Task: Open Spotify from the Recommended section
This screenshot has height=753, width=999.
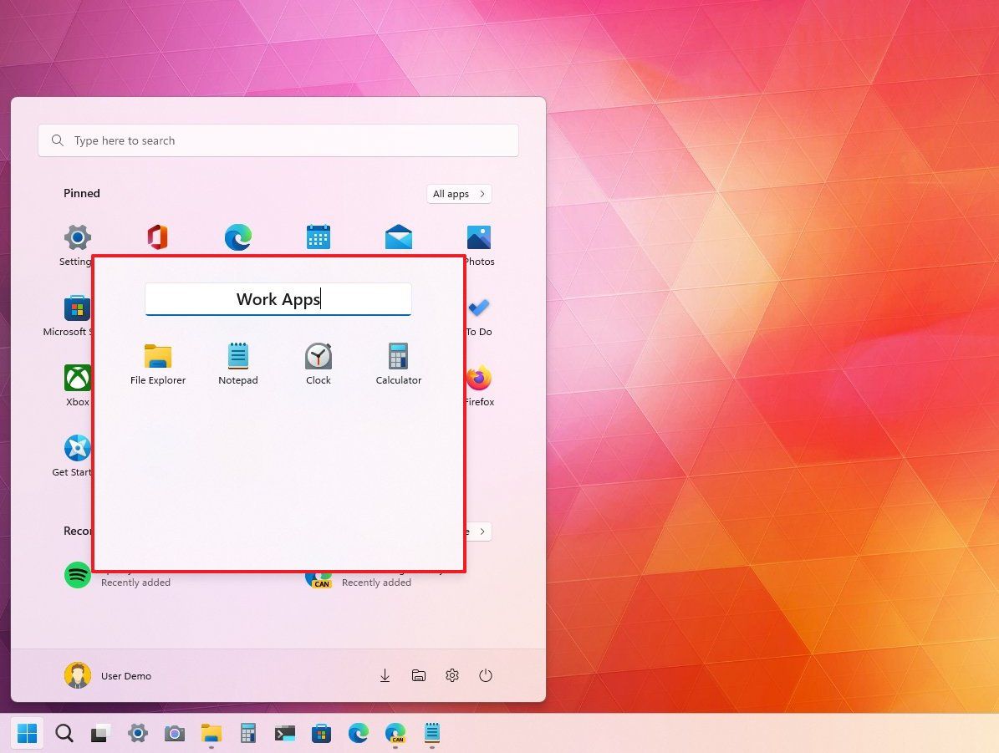Action: point(77,575)
